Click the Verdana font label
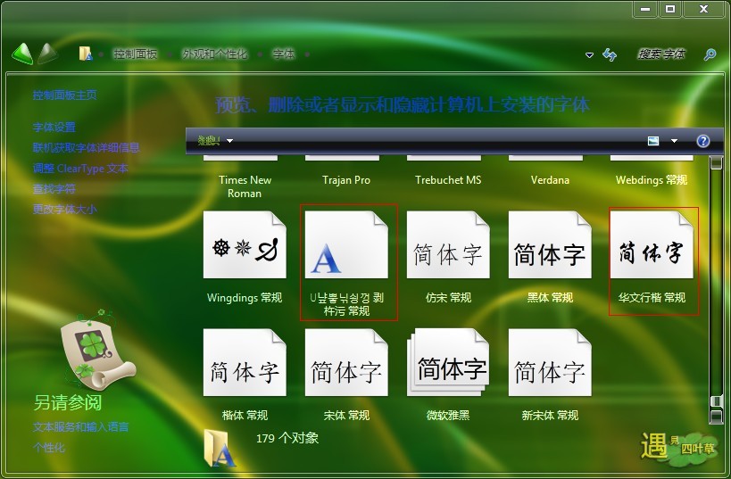 point(550,180)
